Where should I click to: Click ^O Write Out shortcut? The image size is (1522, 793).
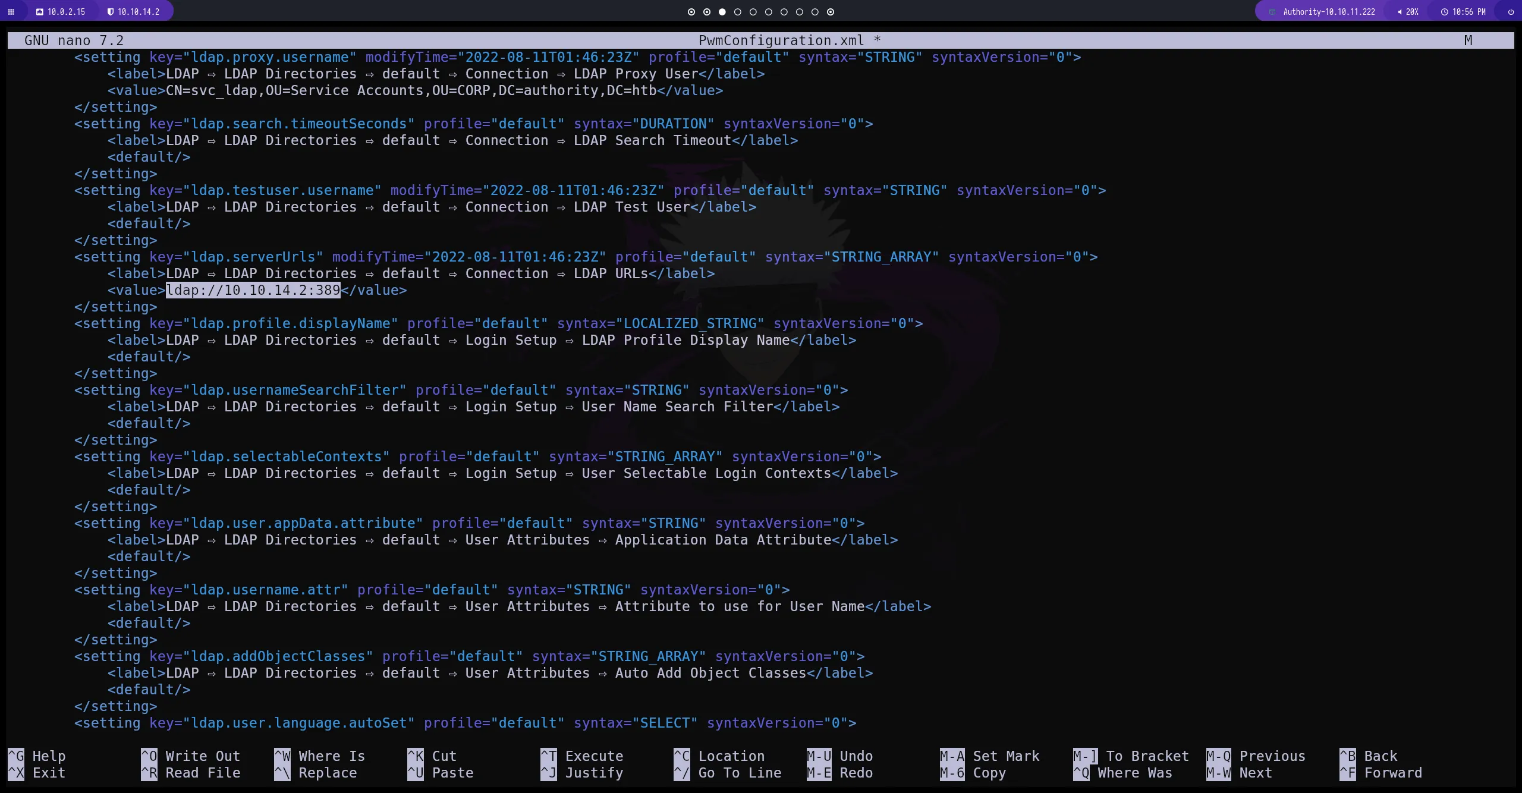coord(190,756)
